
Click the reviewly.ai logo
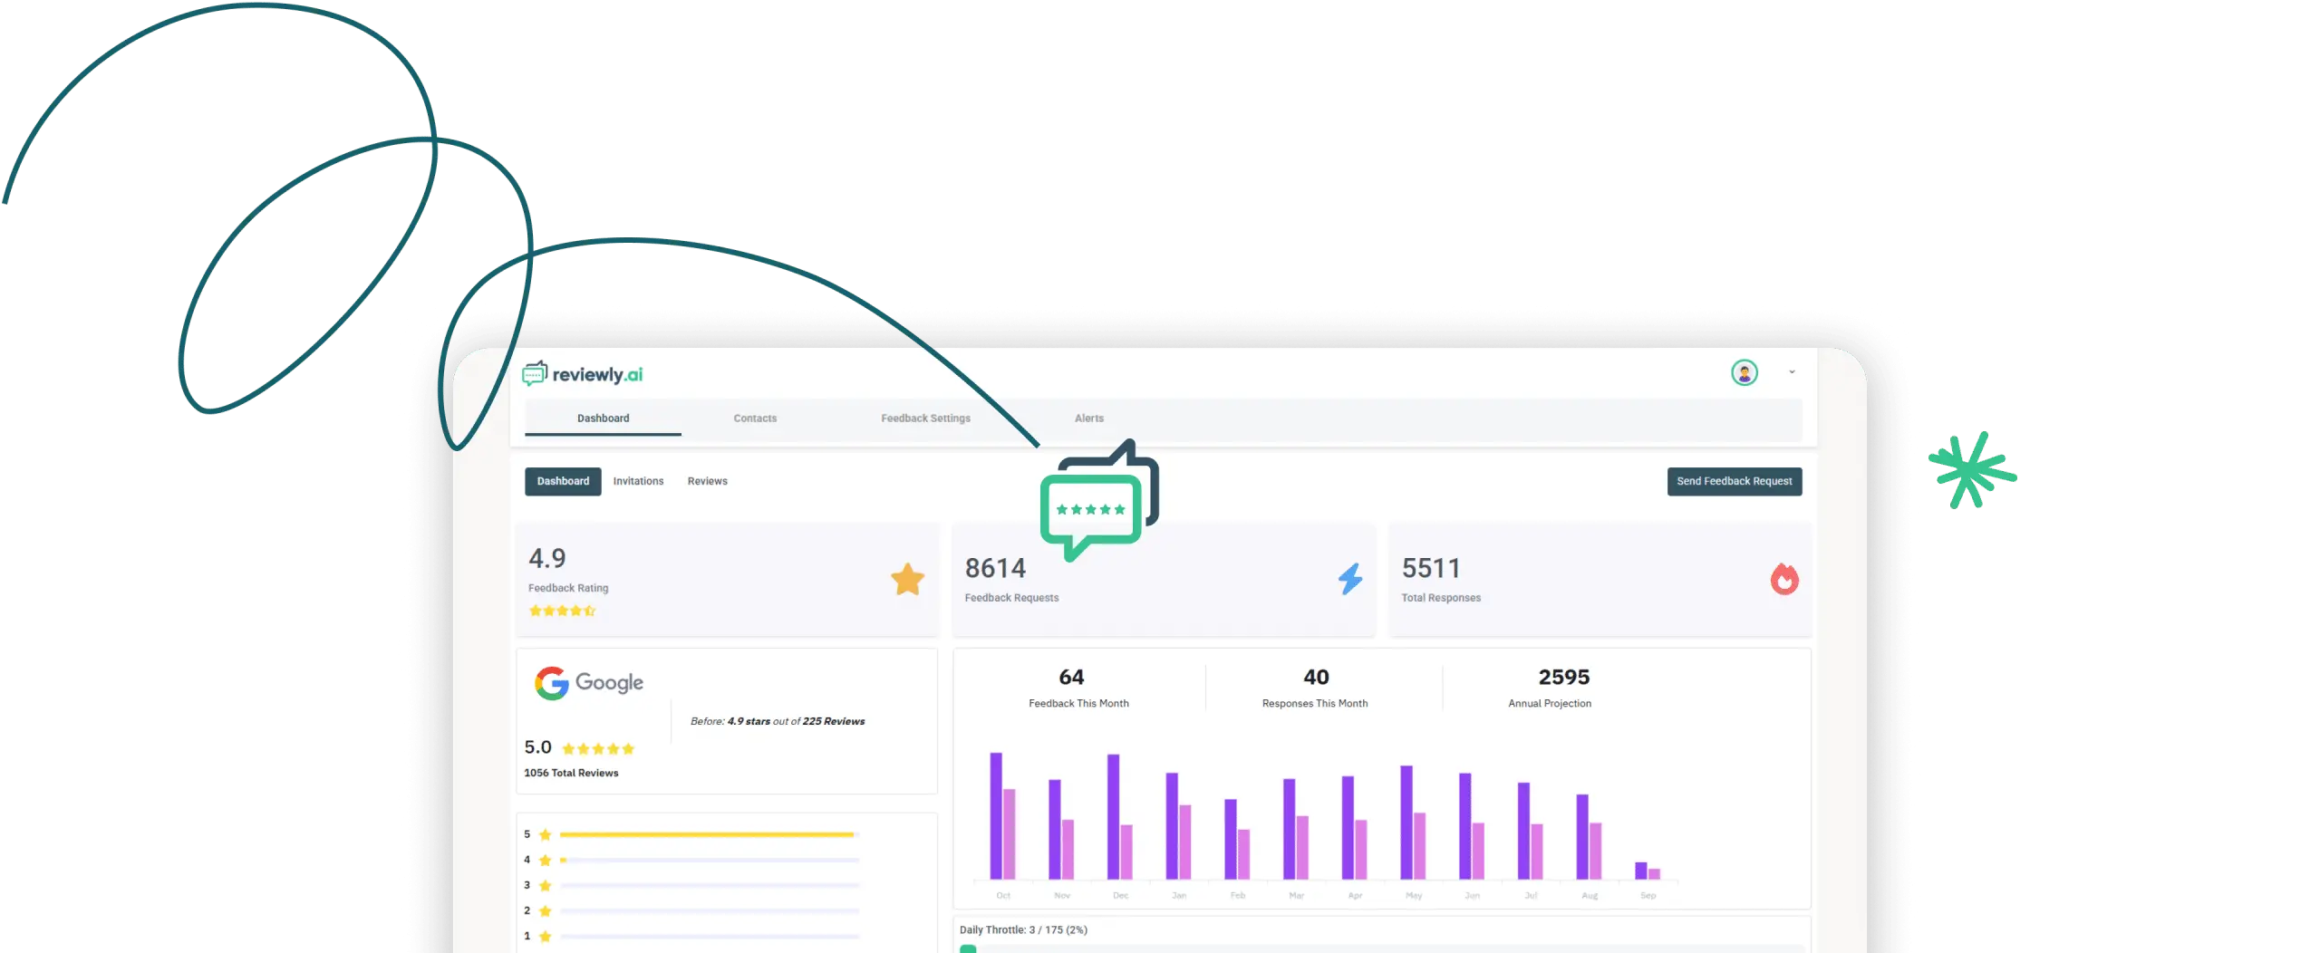583,374
